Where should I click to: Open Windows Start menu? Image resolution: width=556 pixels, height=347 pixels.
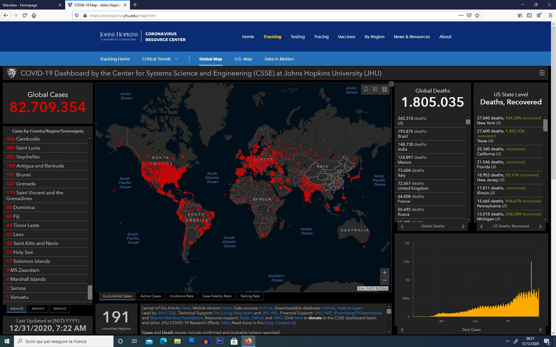click(x=7, y=341)
